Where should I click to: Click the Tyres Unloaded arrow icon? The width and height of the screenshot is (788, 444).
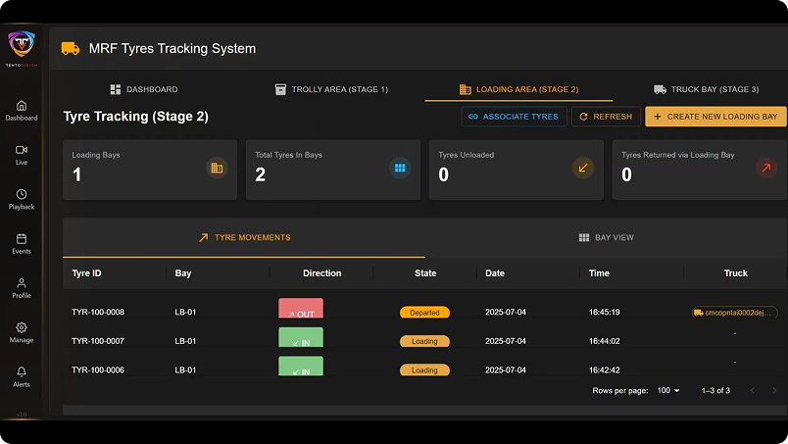(x=583, y=168)
